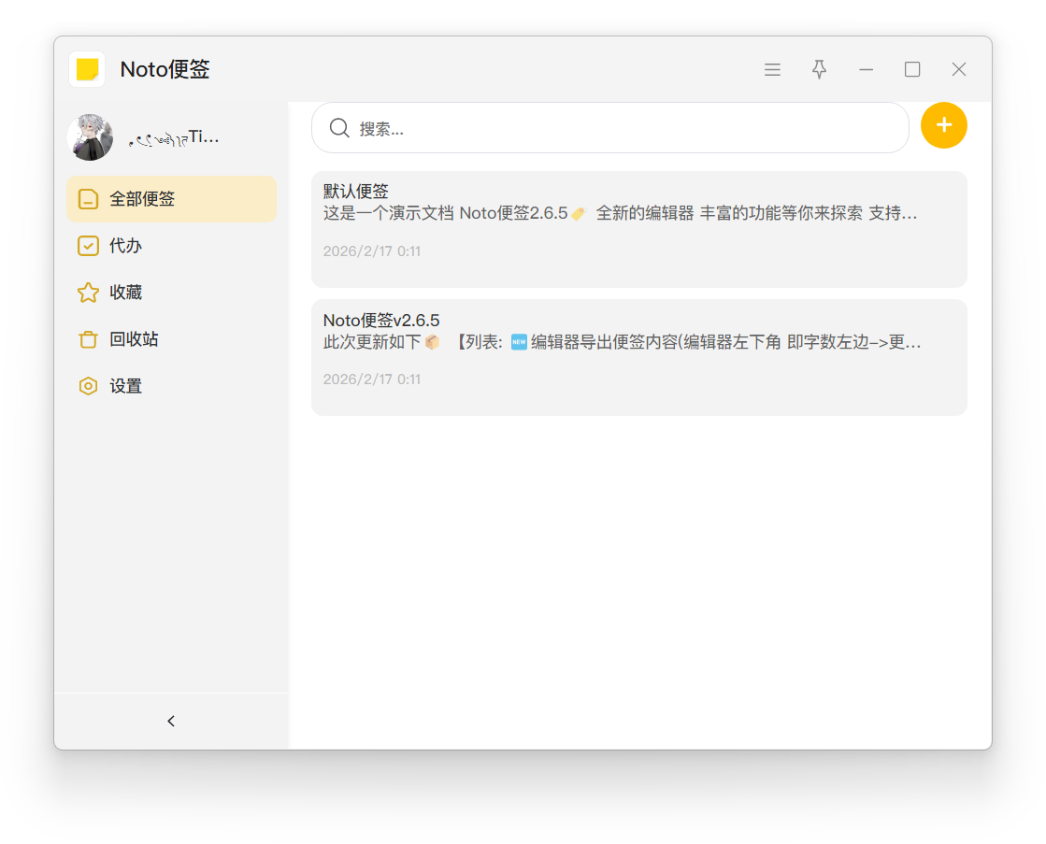Image resolution: width=1046 pixels, height=844 pixels.
Task: Click the 全部便签 note icon
Action: coord(88,199)
